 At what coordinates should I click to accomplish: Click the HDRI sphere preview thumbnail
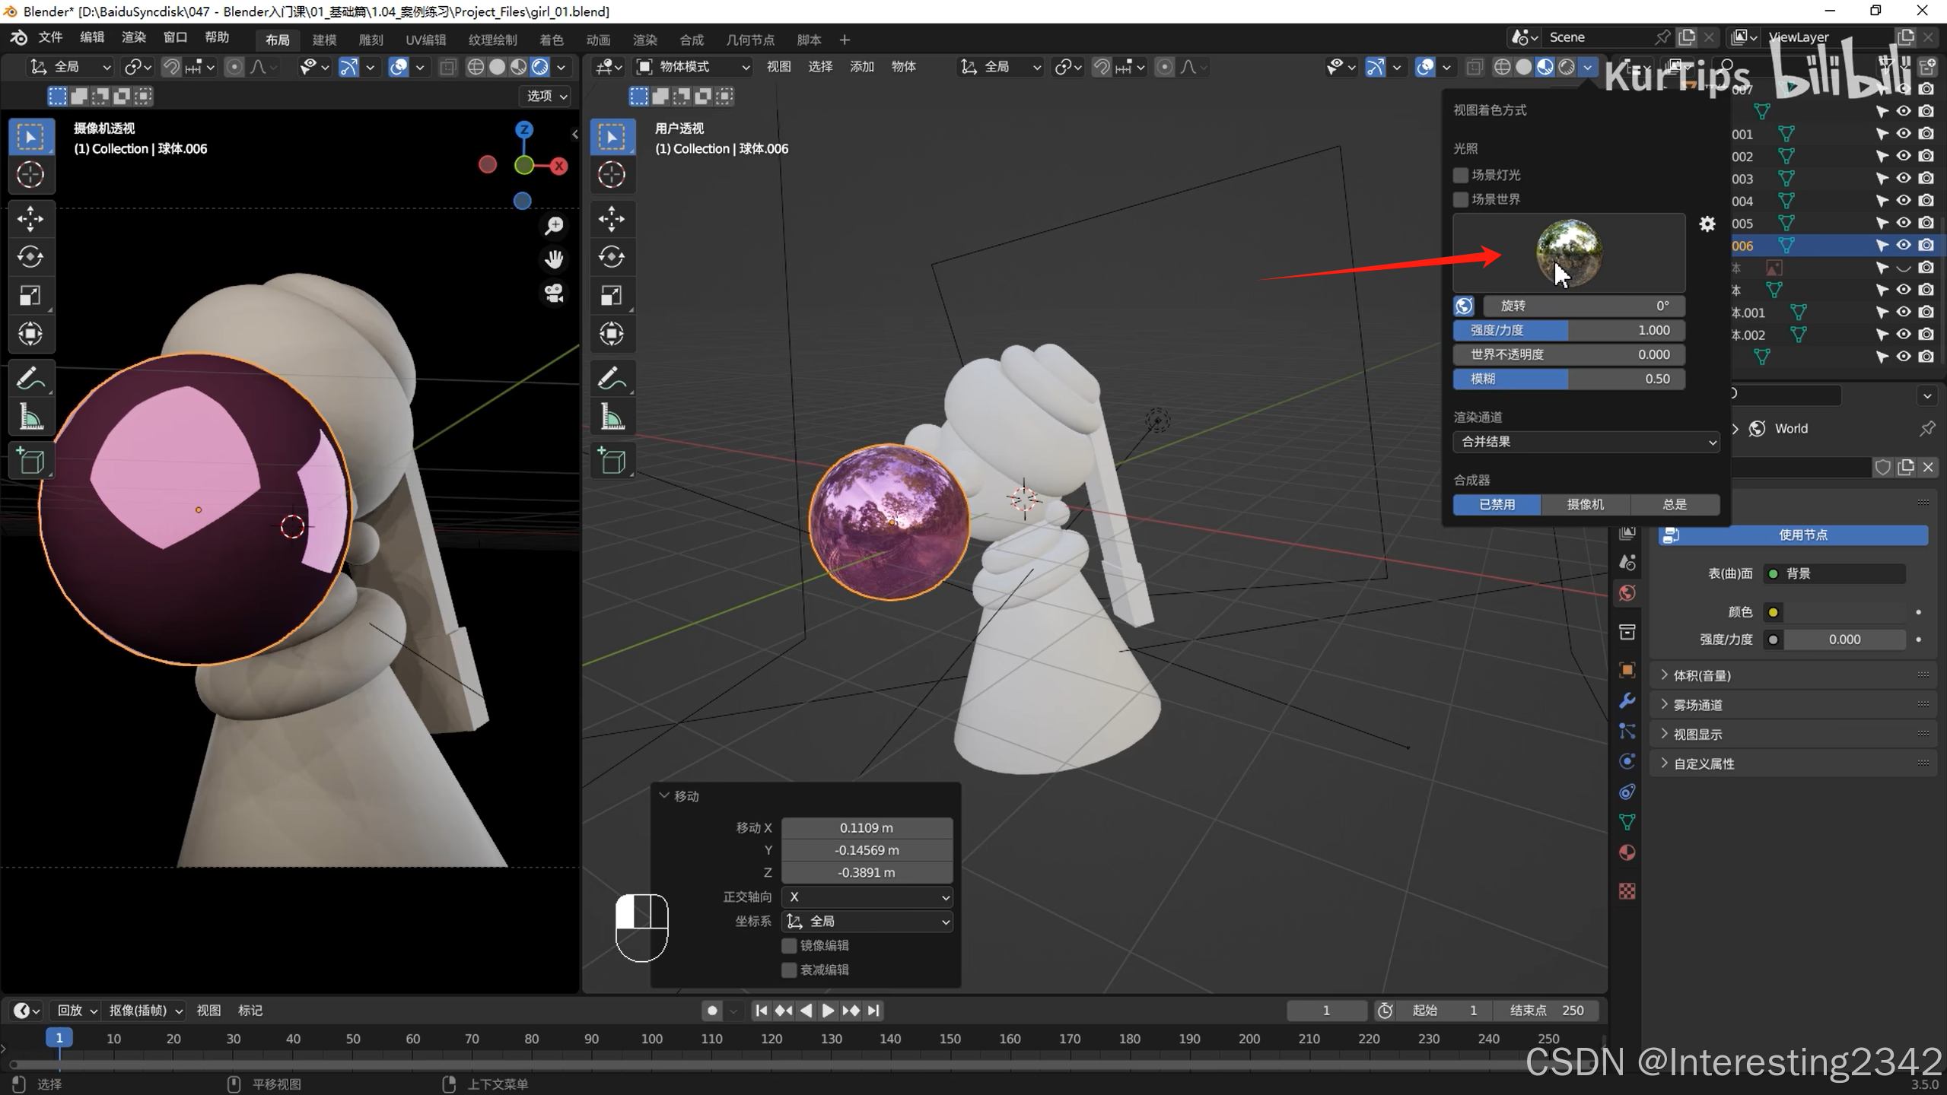coord(1569,252)
